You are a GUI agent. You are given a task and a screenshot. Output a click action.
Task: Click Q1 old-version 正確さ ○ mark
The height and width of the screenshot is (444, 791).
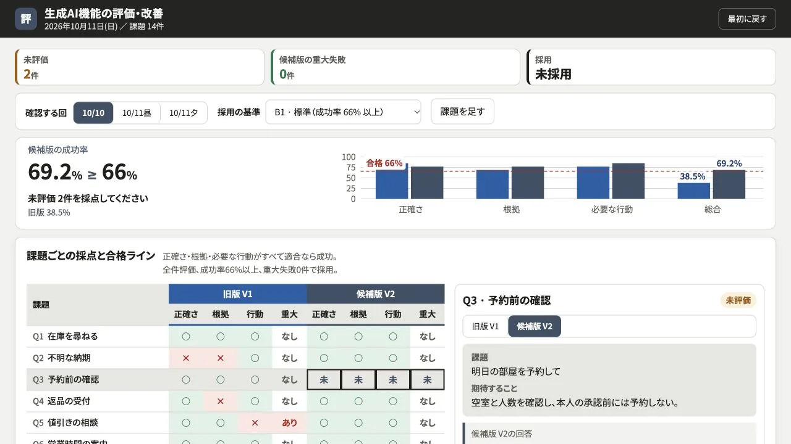pos(186,337)
